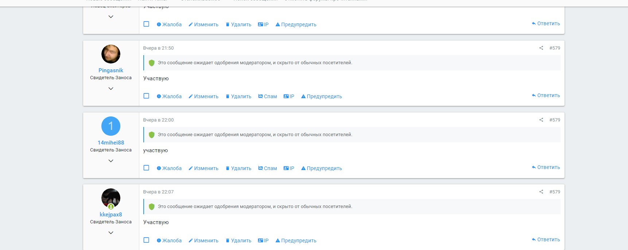Open timestamp Вчера в 22:07

158,192
